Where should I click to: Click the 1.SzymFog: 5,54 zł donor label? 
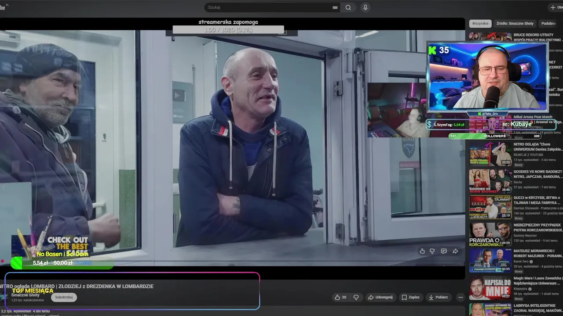tap(449, 125)
